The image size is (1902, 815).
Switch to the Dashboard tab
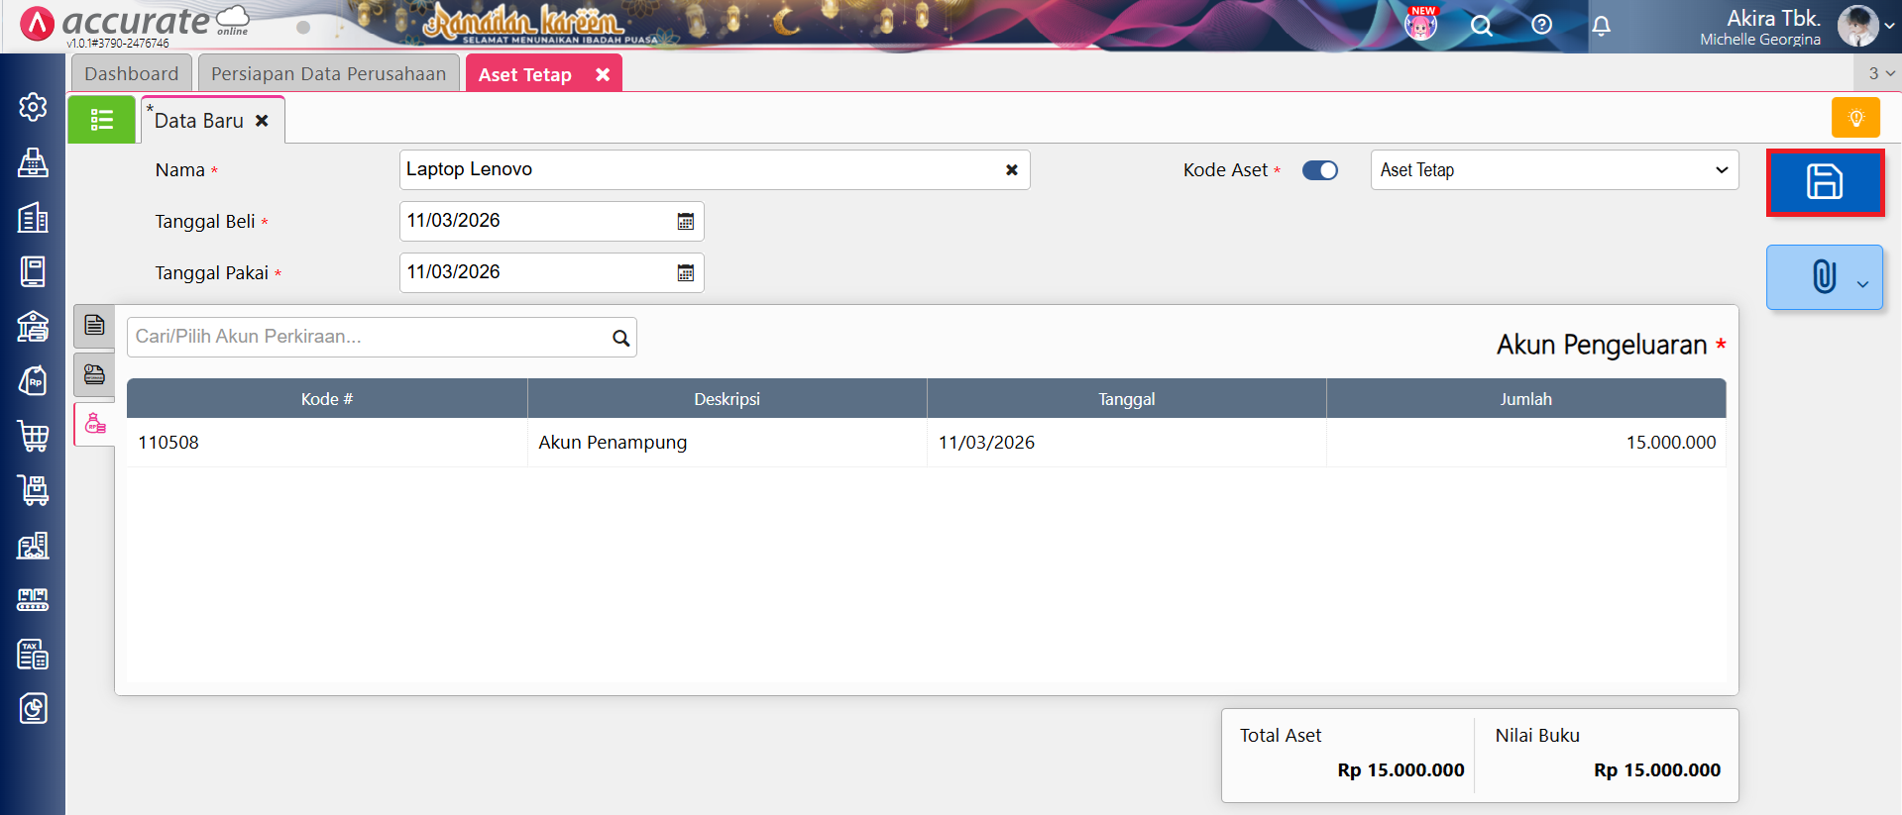tap(131, 74)
